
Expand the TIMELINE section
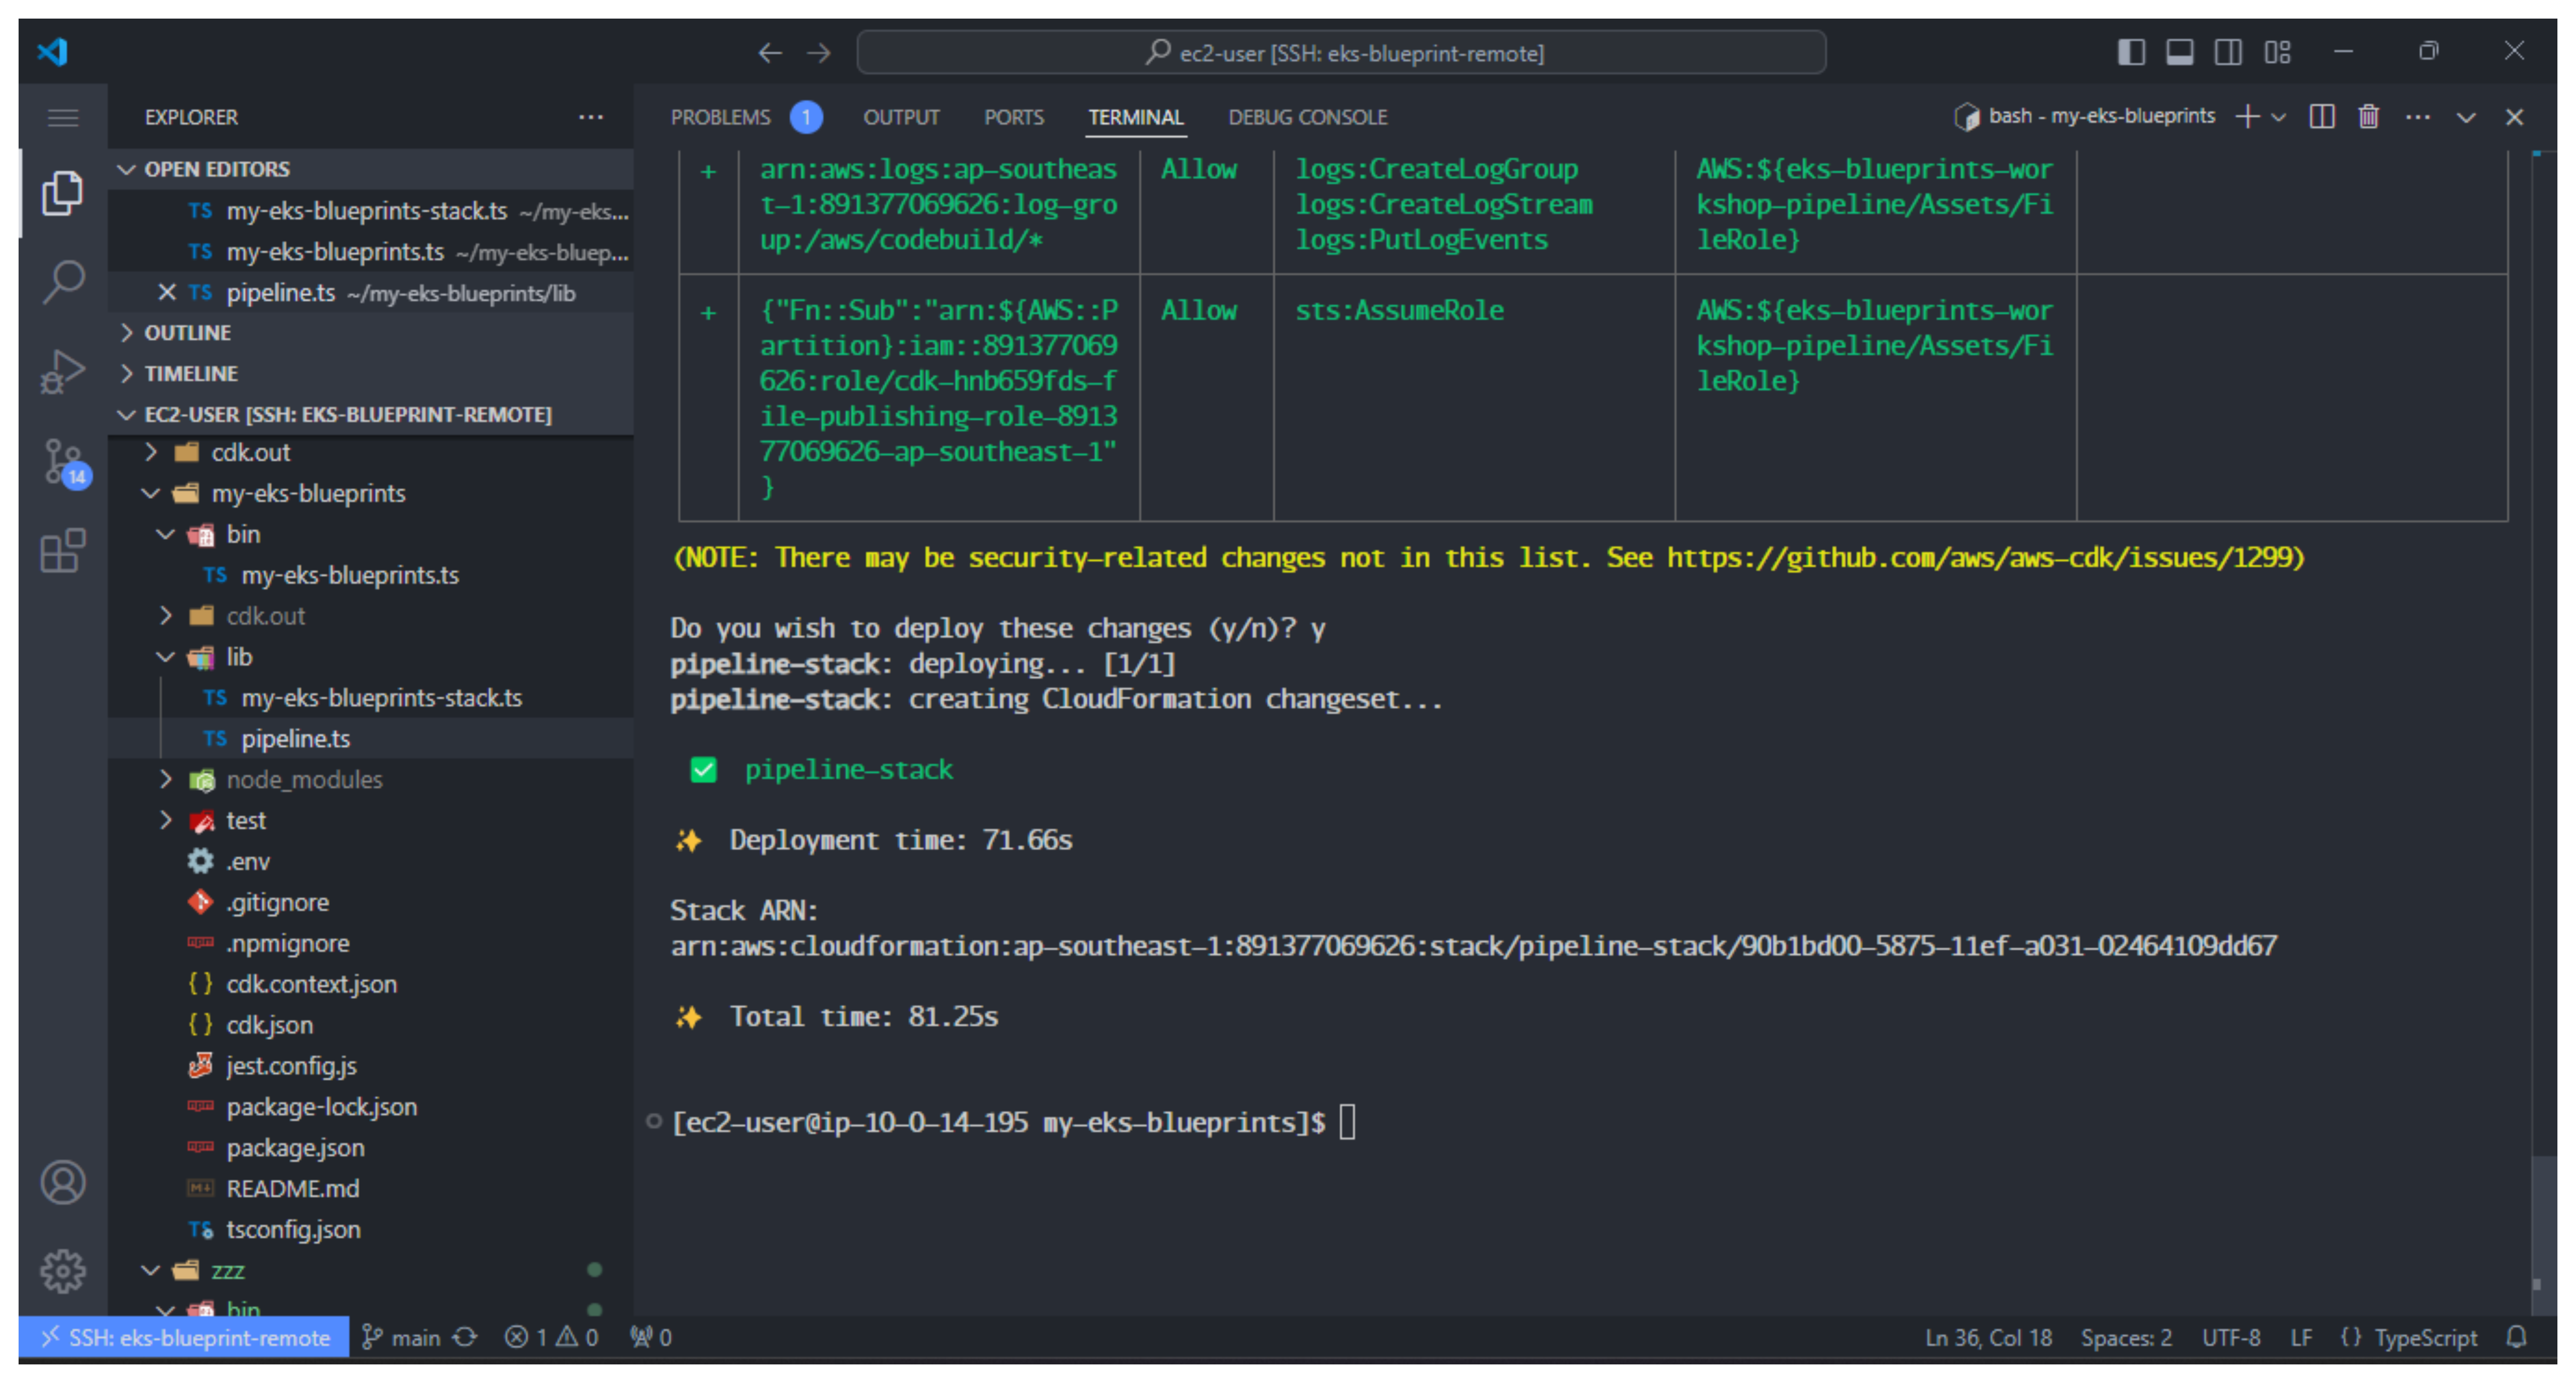[370, 373]
